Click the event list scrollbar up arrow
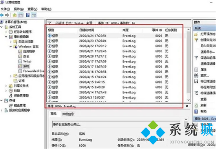The width and height of the screenshot is (216, 149). point(189,30)
